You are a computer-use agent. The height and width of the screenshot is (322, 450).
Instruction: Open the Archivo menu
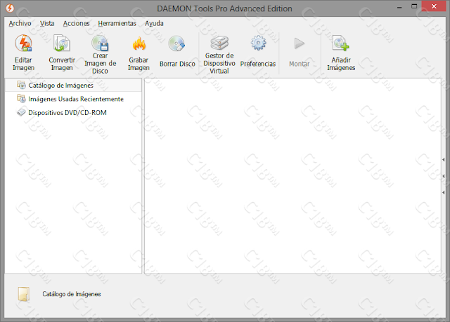coord(20,23)
